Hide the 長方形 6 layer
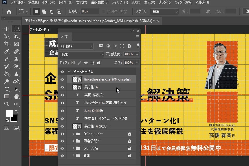Screen dimensions: 249x166 click(x=63, y=87)
